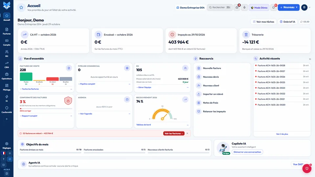Click Voir 2 de plus in Activité récente
The image size is (315, 177).
coord(282,134)
